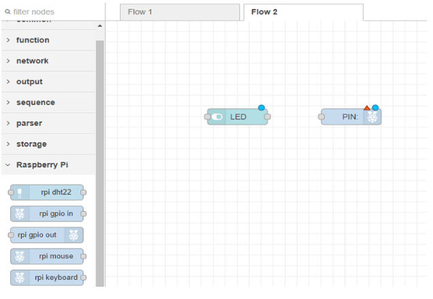Click the rpi gpio in raspberry icon
The height and width of the screenshot is (299, 433).
20,214
